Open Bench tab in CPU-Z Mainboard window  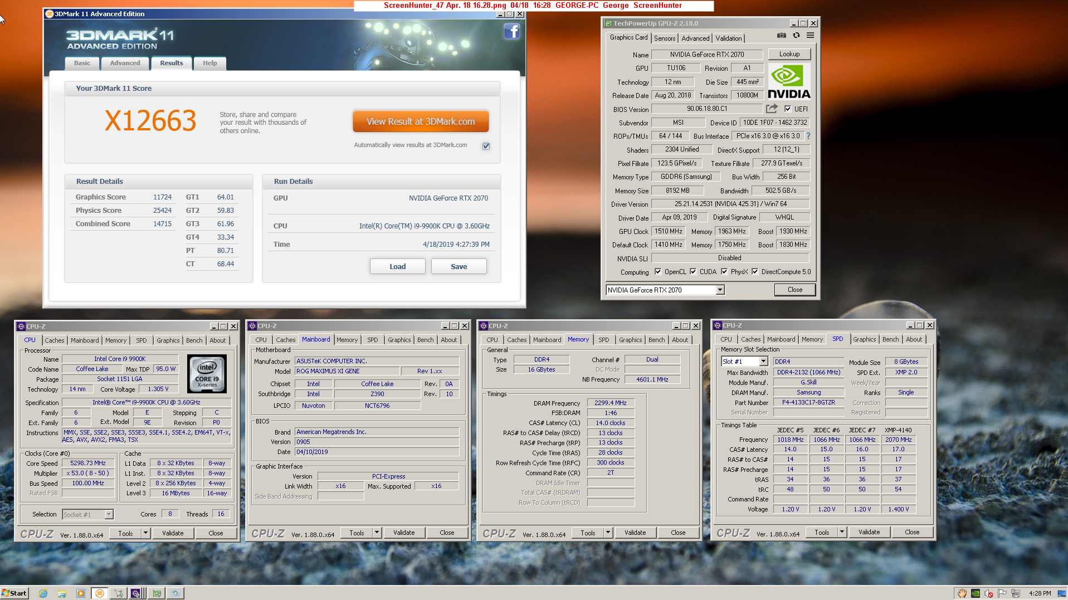coord(425,340)
